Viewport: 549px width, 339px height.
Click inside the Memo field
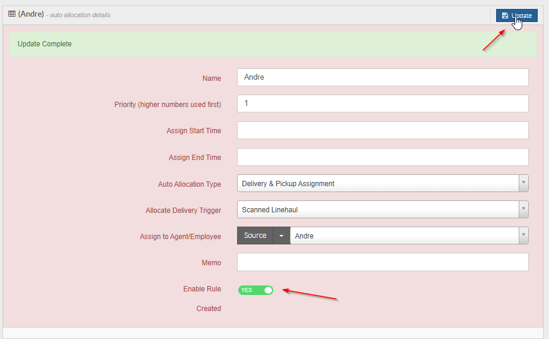point(383,262)
